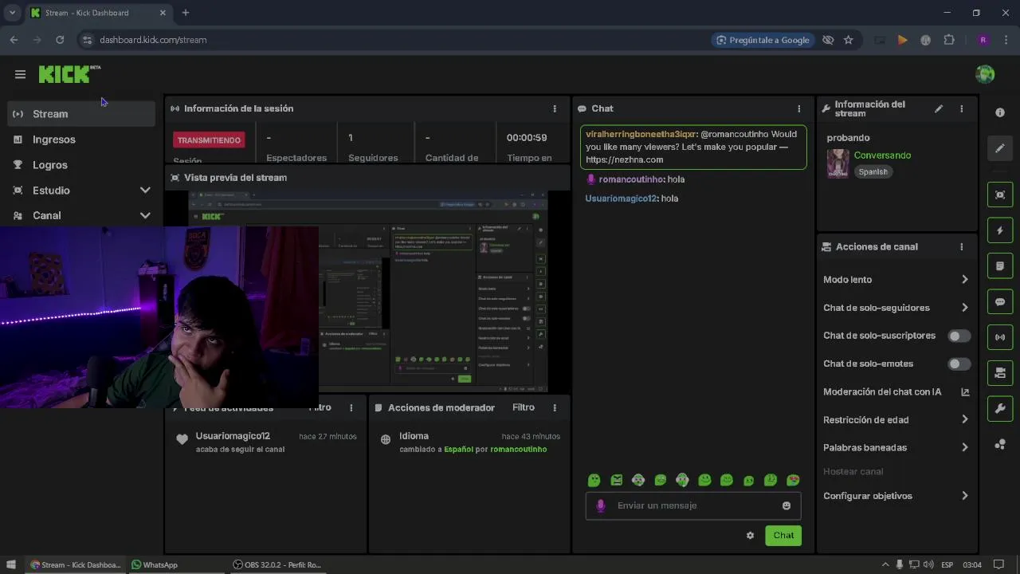The height and width of the screenshot is (574, 1020).
Task: Open the user avatar menu in Kick header
Action: (985, 74)
